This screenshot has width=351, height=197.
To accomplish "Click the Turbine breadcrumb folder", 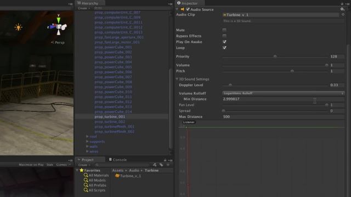I will click(x=151, y=170).
